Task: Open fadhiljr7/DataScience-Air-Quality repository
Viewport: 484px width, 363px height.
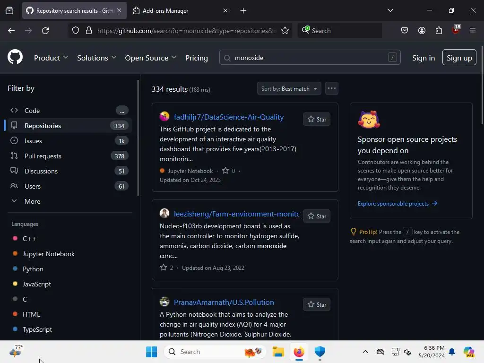Action: click(x=228, y=117)
